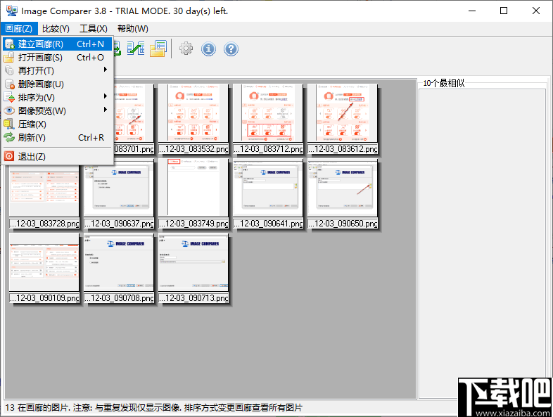Click the folder with documents toolbar icon
The image size is (553, 417).
click(x=158, y=49)
